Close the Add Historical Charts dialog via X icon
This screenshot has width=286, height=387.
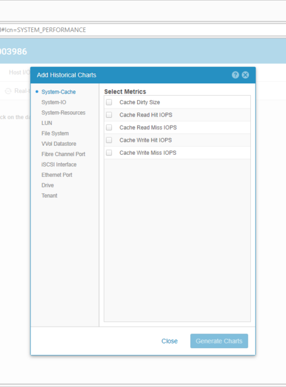245,75
